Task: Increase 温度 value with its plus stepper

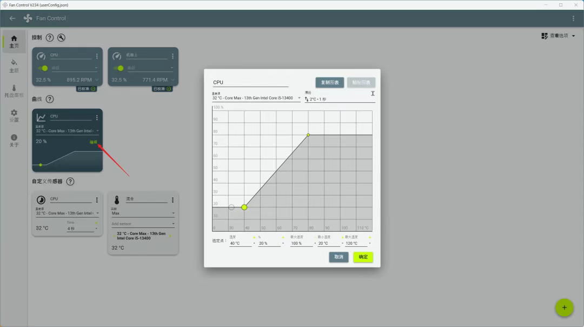Action: (x=254, y=238)
